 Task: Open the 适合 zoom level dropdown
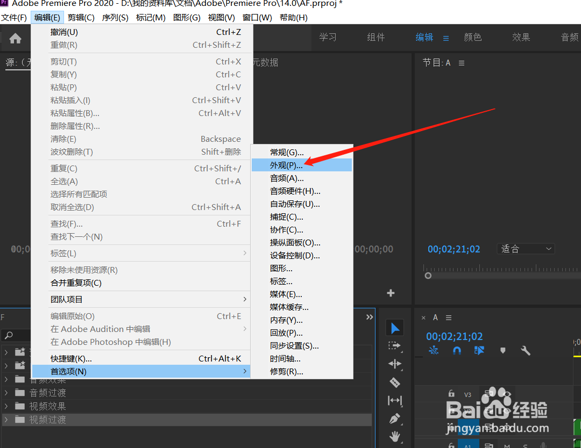[x=526, y=249]
